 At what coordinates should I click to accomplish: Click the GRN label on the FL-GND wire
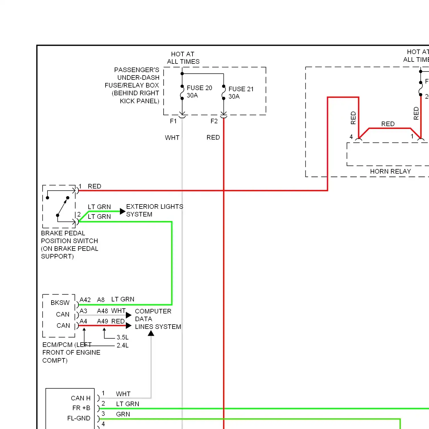point(123,414)
